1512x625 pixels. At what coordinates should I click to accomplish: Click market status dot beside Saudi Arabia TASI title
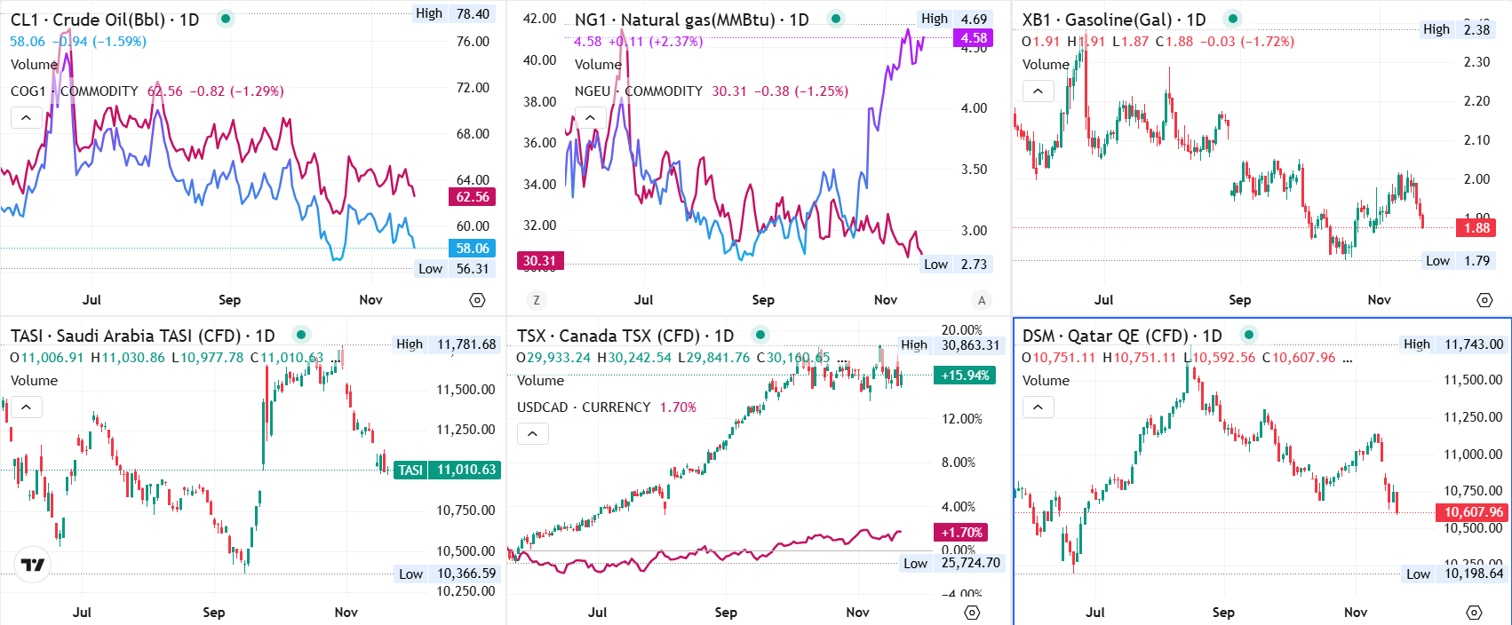301,335
